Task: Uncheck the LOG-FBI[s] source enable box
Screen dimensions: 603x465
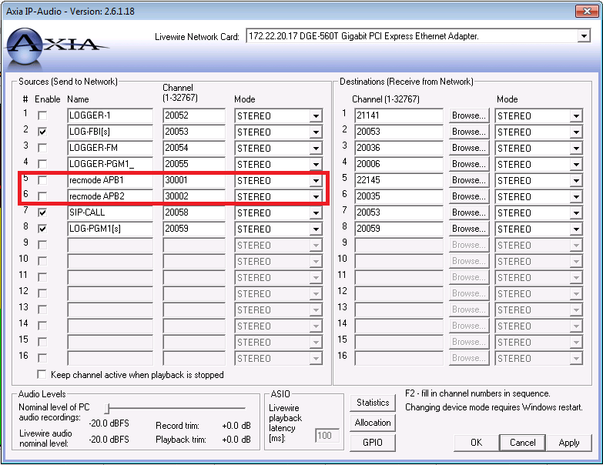Action: coord(42,132)
